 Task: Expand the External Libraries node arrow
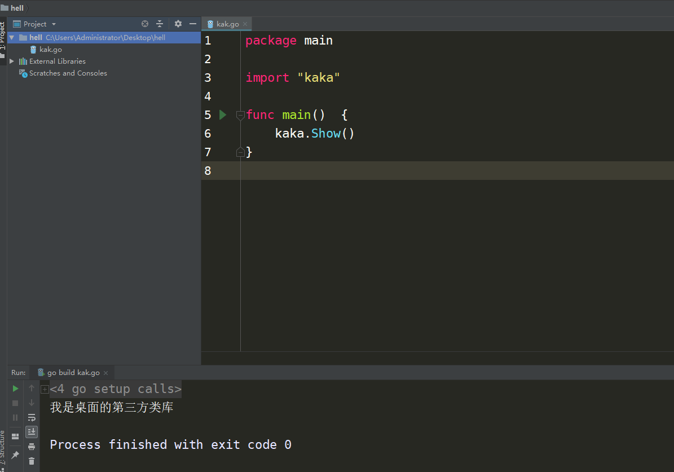(x=12, y=61)
